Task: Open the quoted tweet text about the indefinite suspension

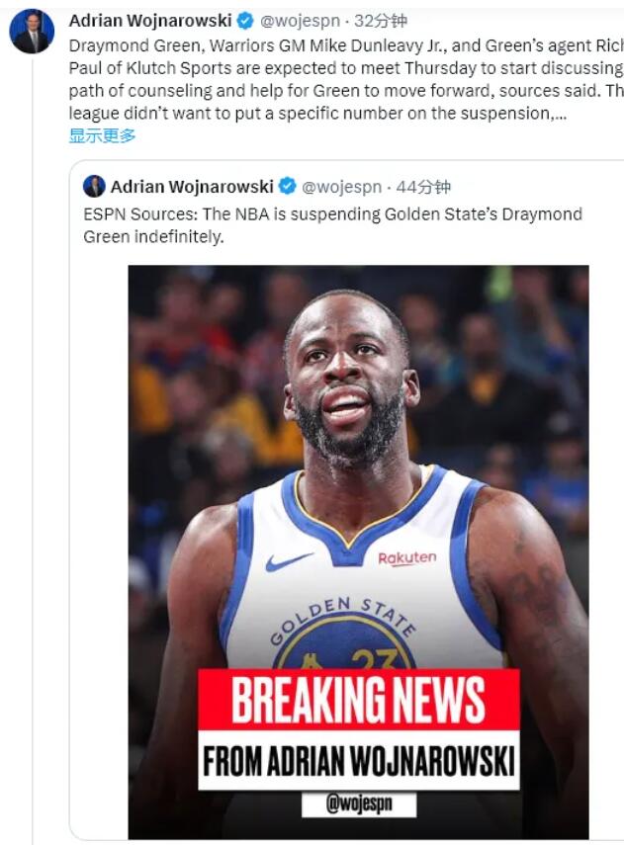Action: point(332,225)
